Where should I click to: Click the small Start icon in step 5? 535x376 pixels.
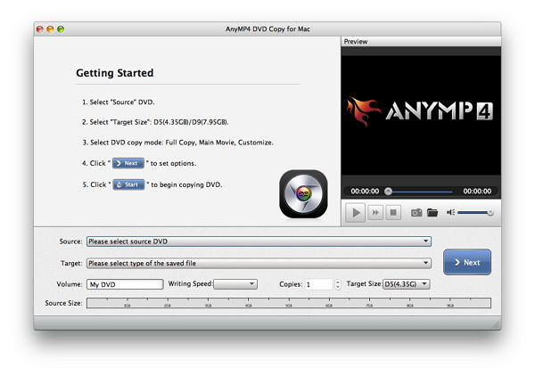tap(128, 184)
